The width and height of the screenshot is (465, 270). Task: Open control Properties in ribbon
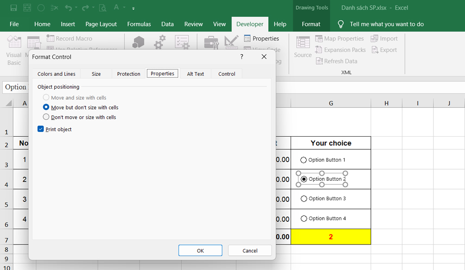coord(261,39)
